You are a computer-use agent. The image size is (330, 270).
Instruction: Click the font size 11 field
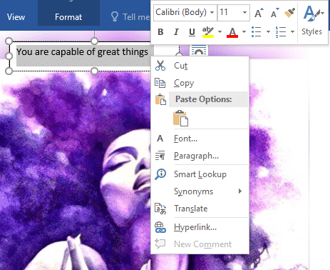pyautogui.click(x=230, y=12)
